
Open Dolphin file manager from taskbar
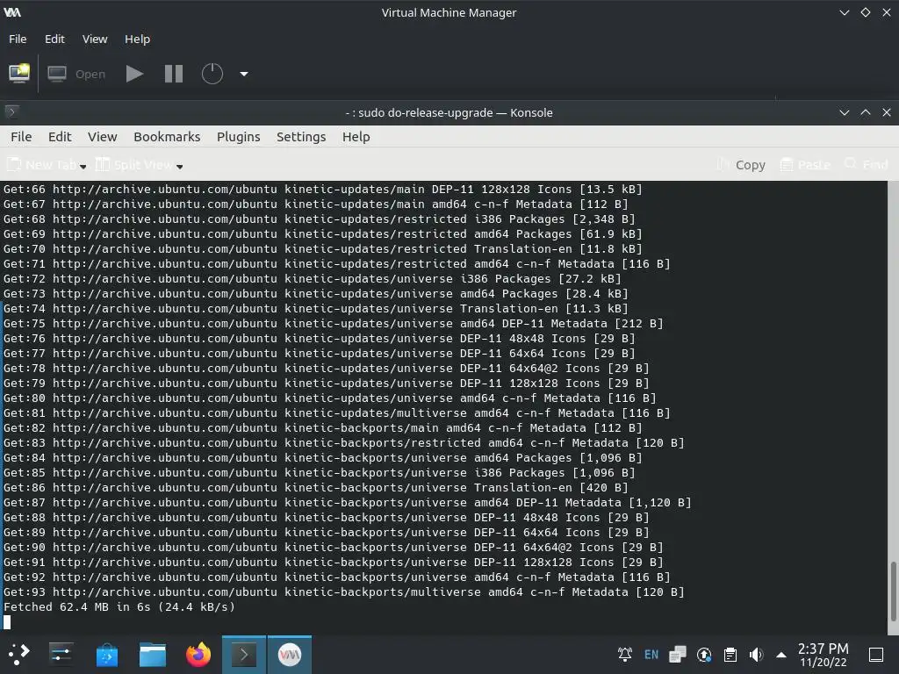[153, 654]
